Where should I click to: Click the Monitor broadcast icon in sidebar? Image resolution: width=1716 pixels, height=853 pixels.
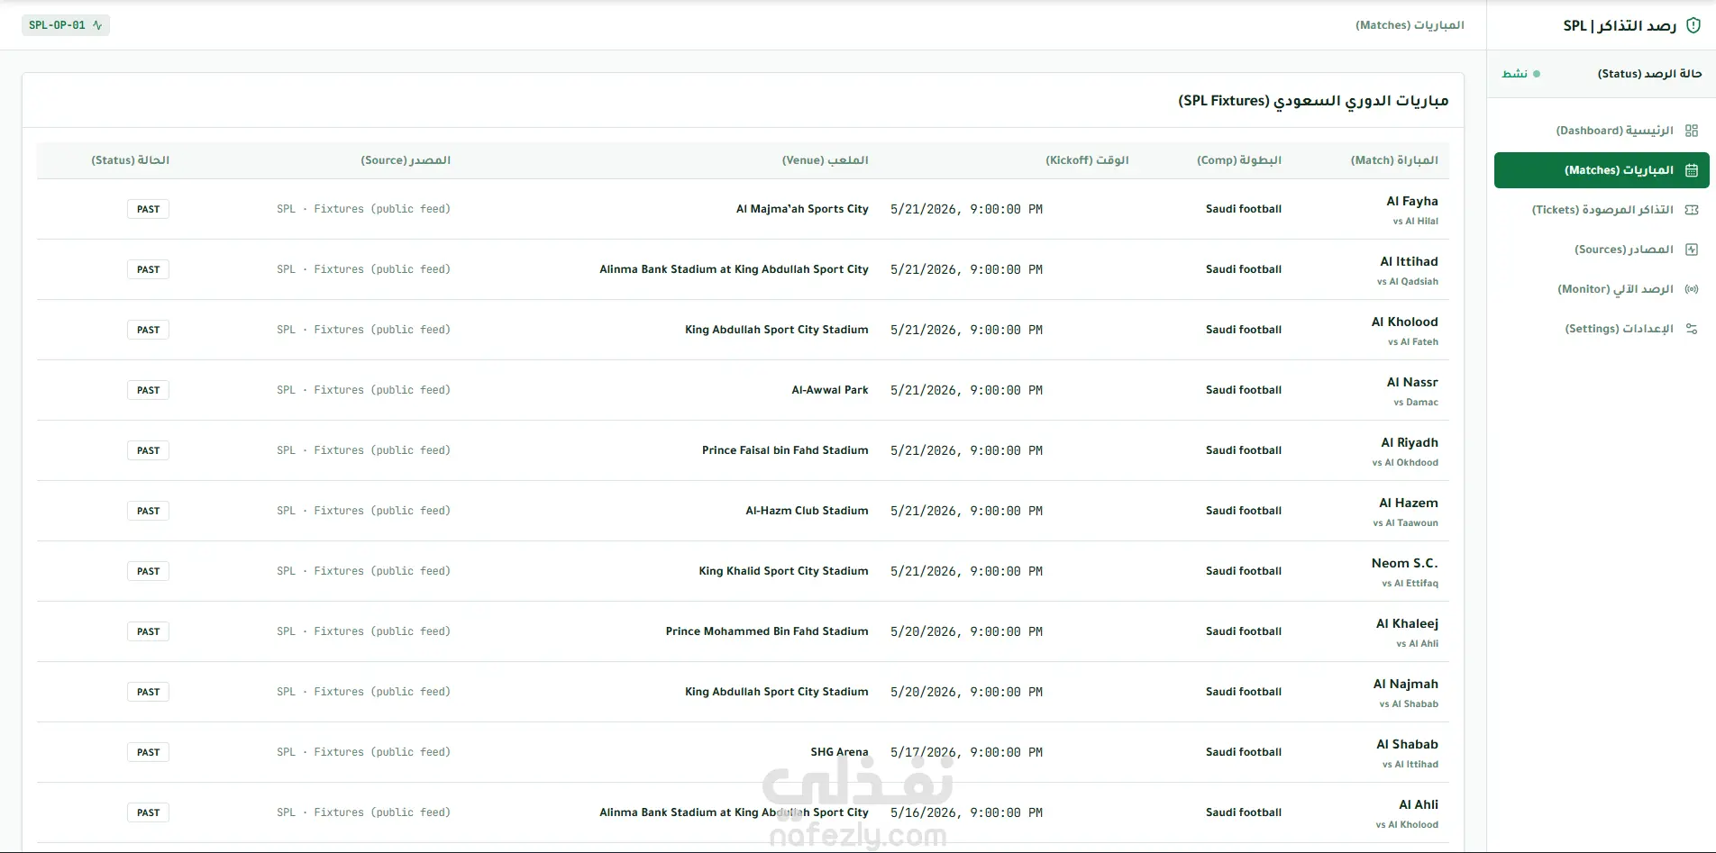click(1692, 289)
